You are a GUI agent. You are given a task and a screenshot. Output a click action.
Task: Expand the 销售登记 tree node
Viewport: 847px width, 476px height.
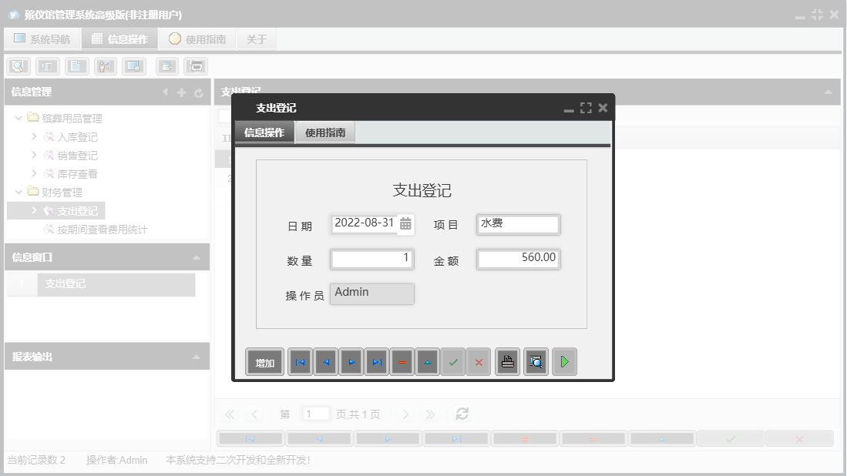point(33,155)
